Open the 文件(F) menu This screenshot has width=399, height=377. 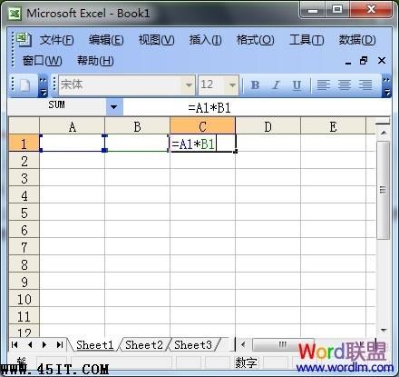57,40
